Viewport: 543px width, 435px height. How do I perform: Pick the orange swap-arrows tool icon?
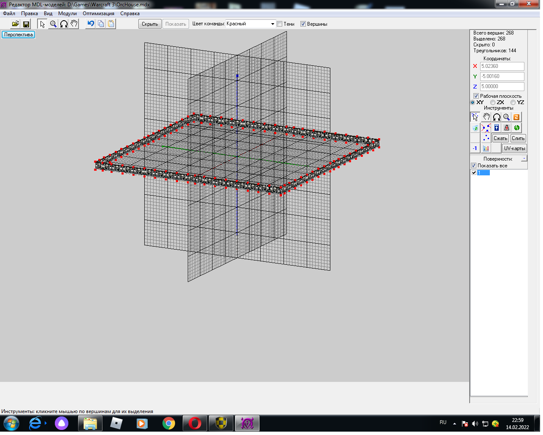click(x=516, y=117)
